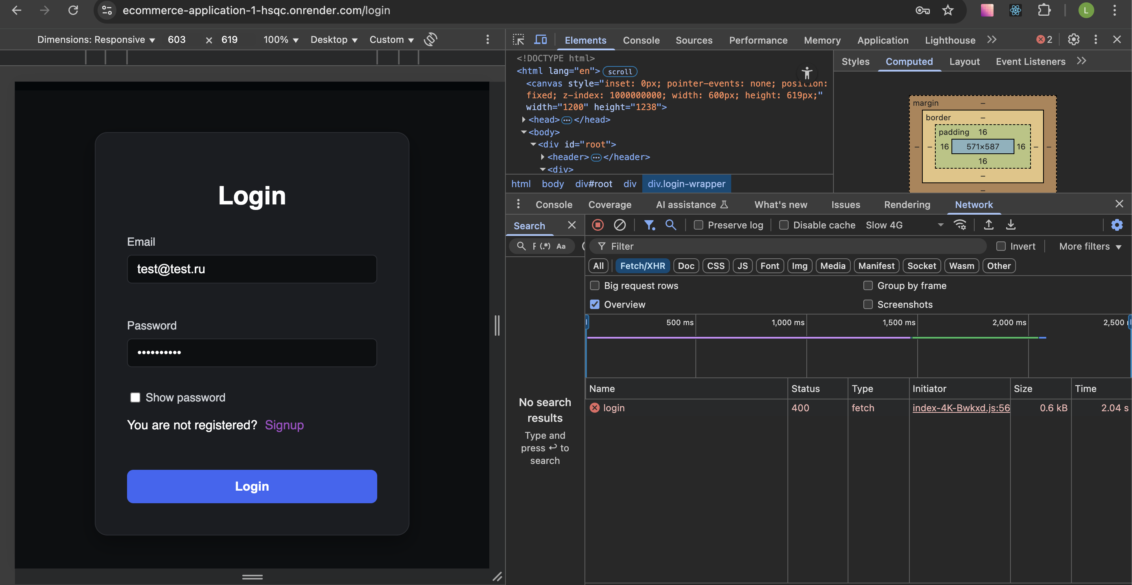
Task: Open initiator link index-4K-Bwkxd.js:56
Action: pyautogui.click(x=961, y=408)
